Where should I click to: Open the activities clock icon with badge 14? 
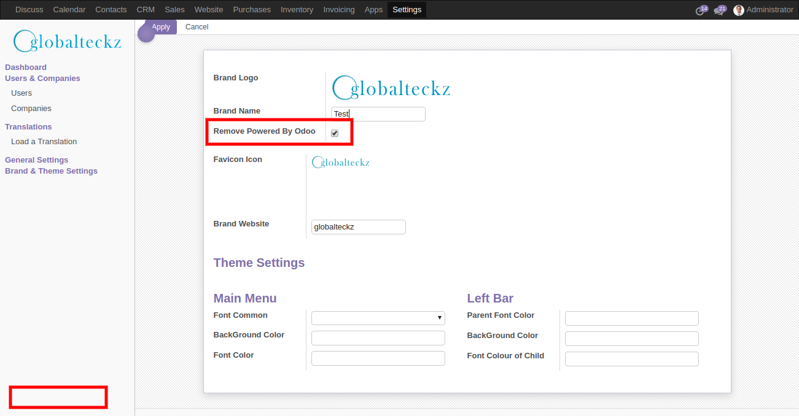(701, 10)
